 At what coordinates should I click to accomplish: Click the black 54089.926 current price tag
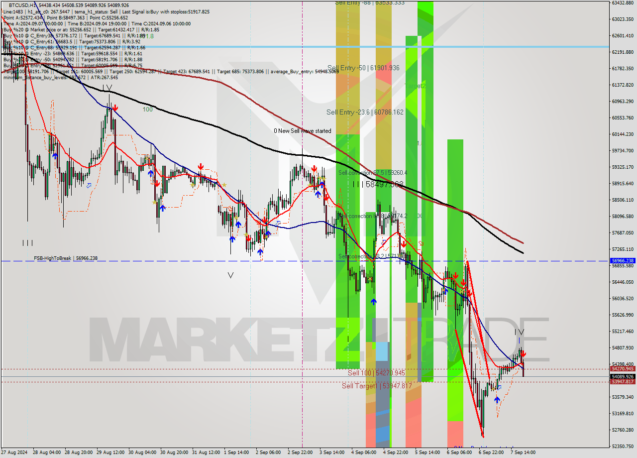pos(623,377)
